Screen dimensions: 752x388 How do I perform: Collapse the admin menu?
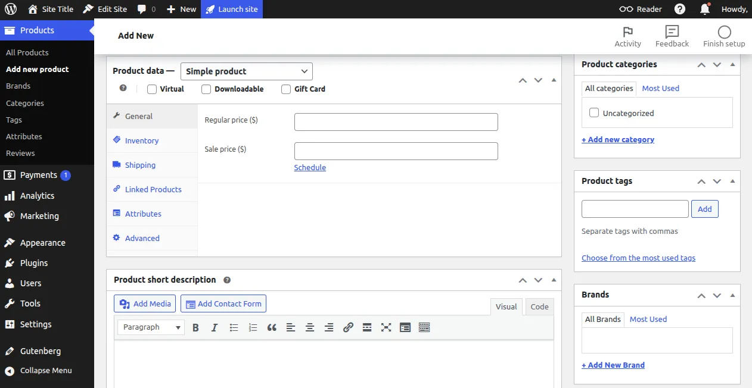47,370
